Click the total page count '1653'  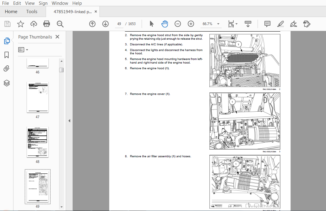[132, 24]
